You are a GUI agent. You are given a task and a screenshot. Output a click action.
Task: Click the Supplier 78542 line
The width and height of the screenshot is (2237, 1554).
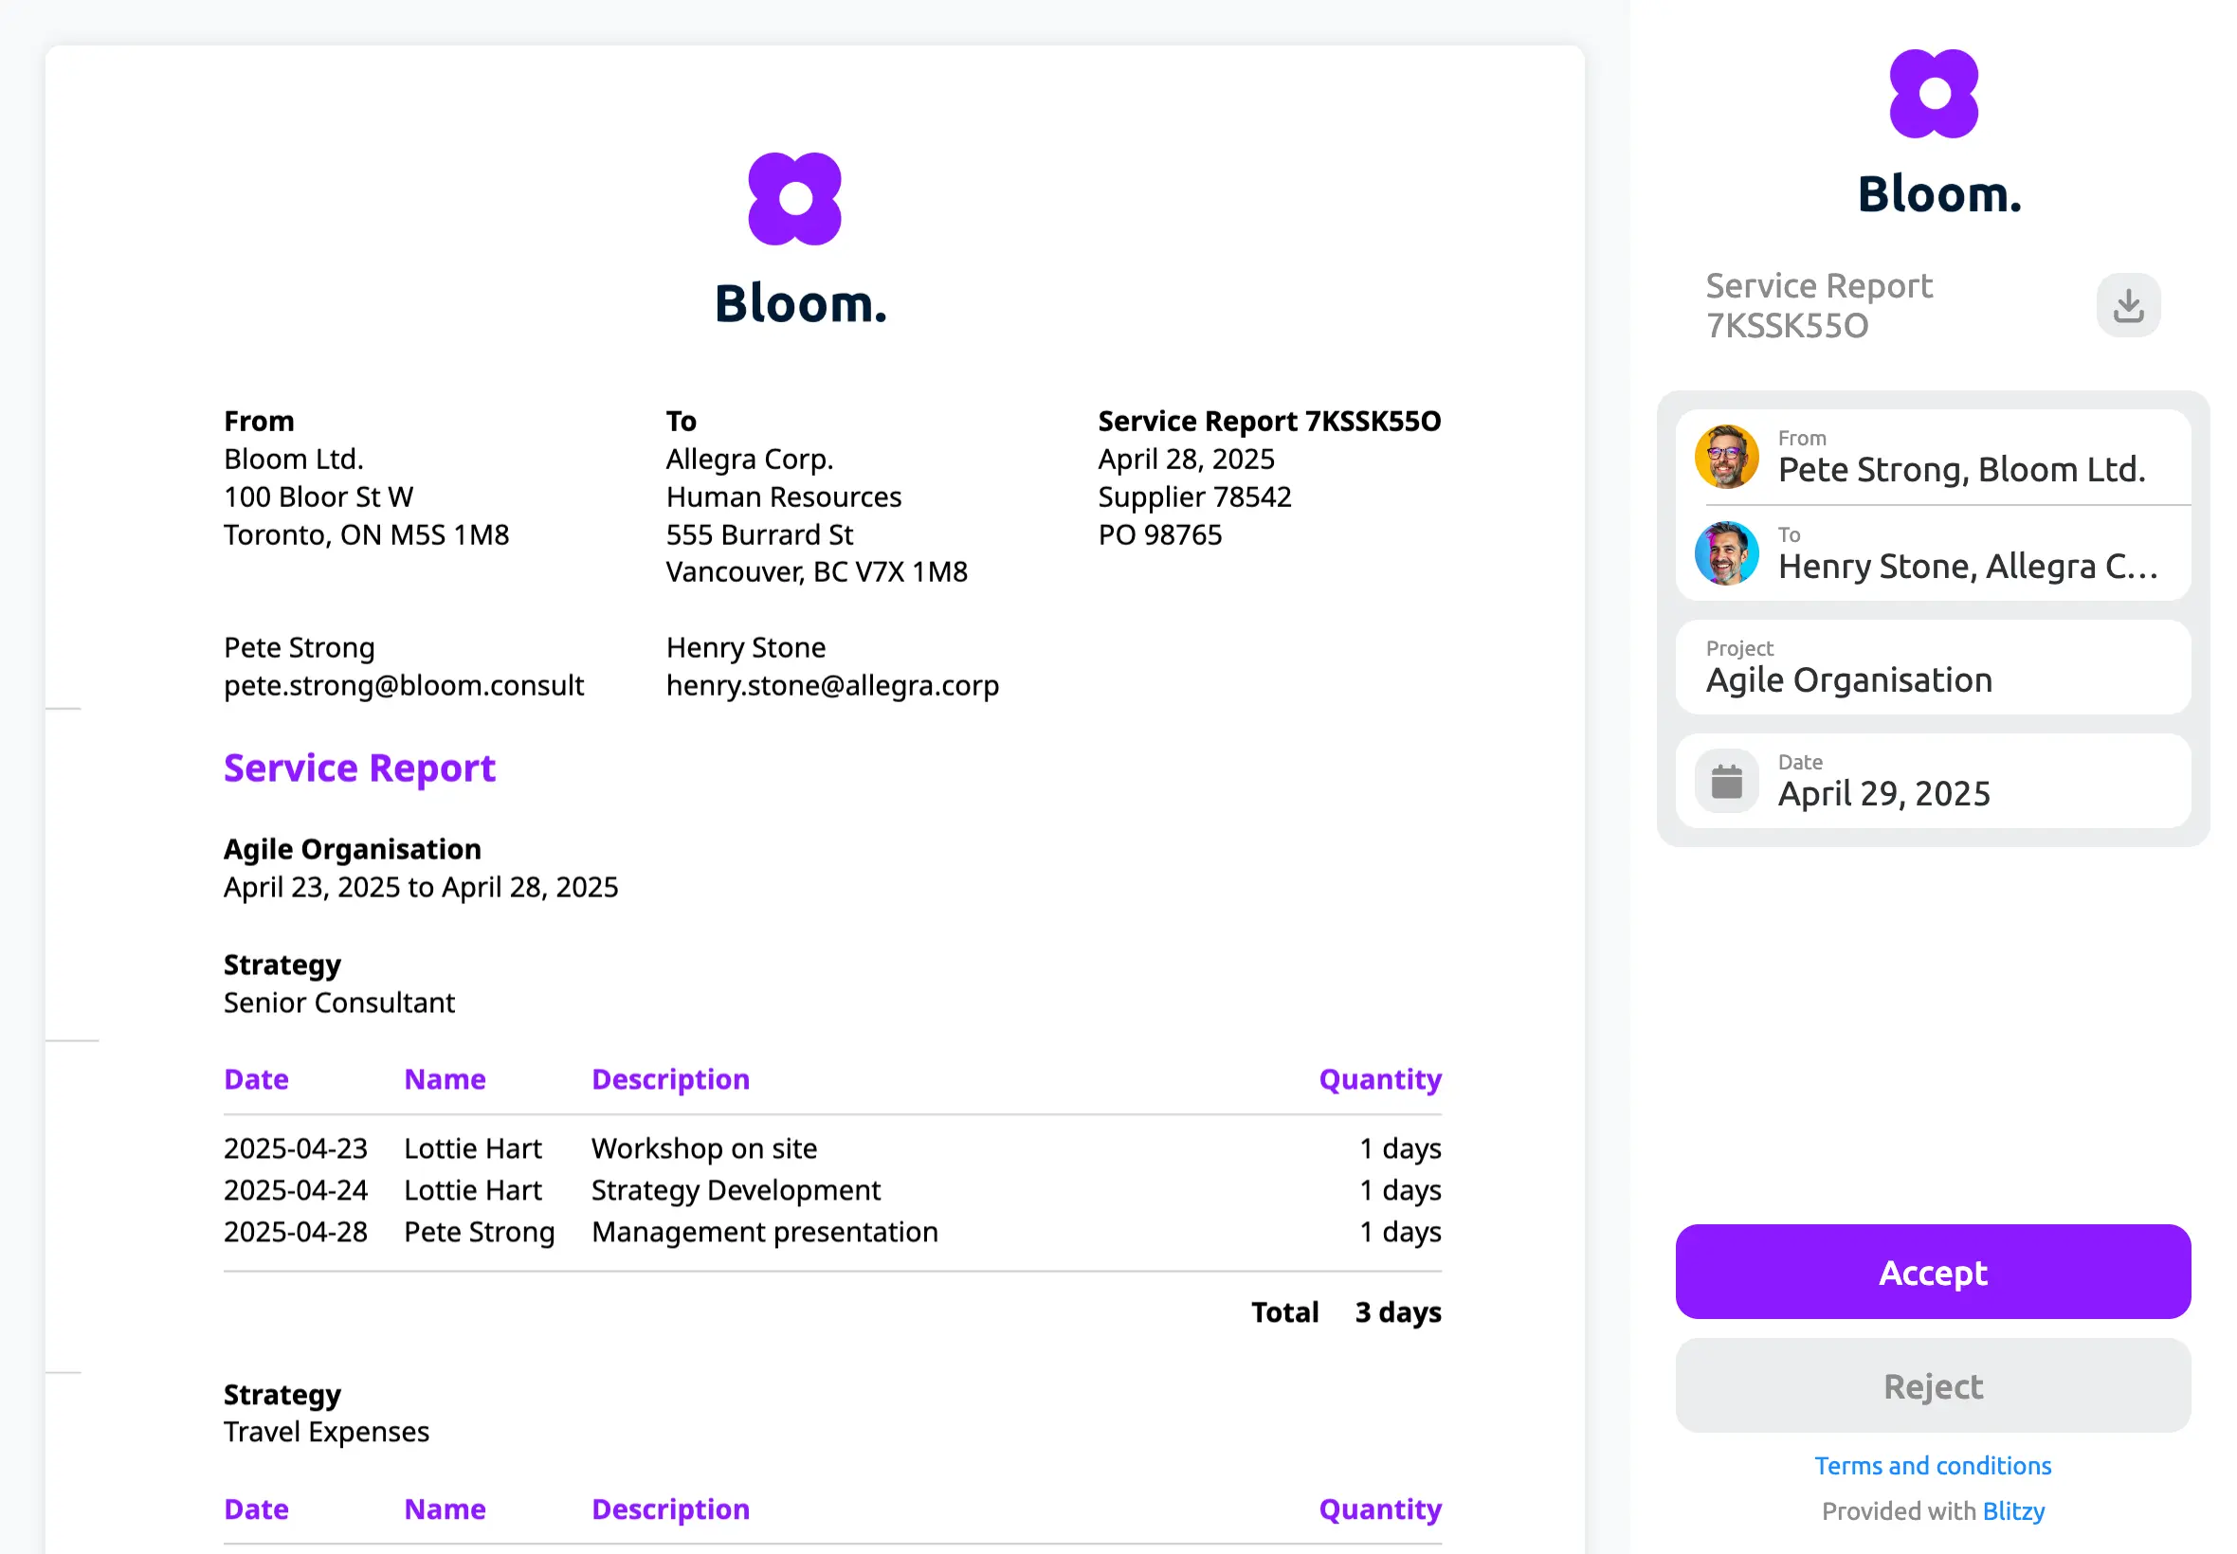pyautogui.click(x=1194, y=497)
